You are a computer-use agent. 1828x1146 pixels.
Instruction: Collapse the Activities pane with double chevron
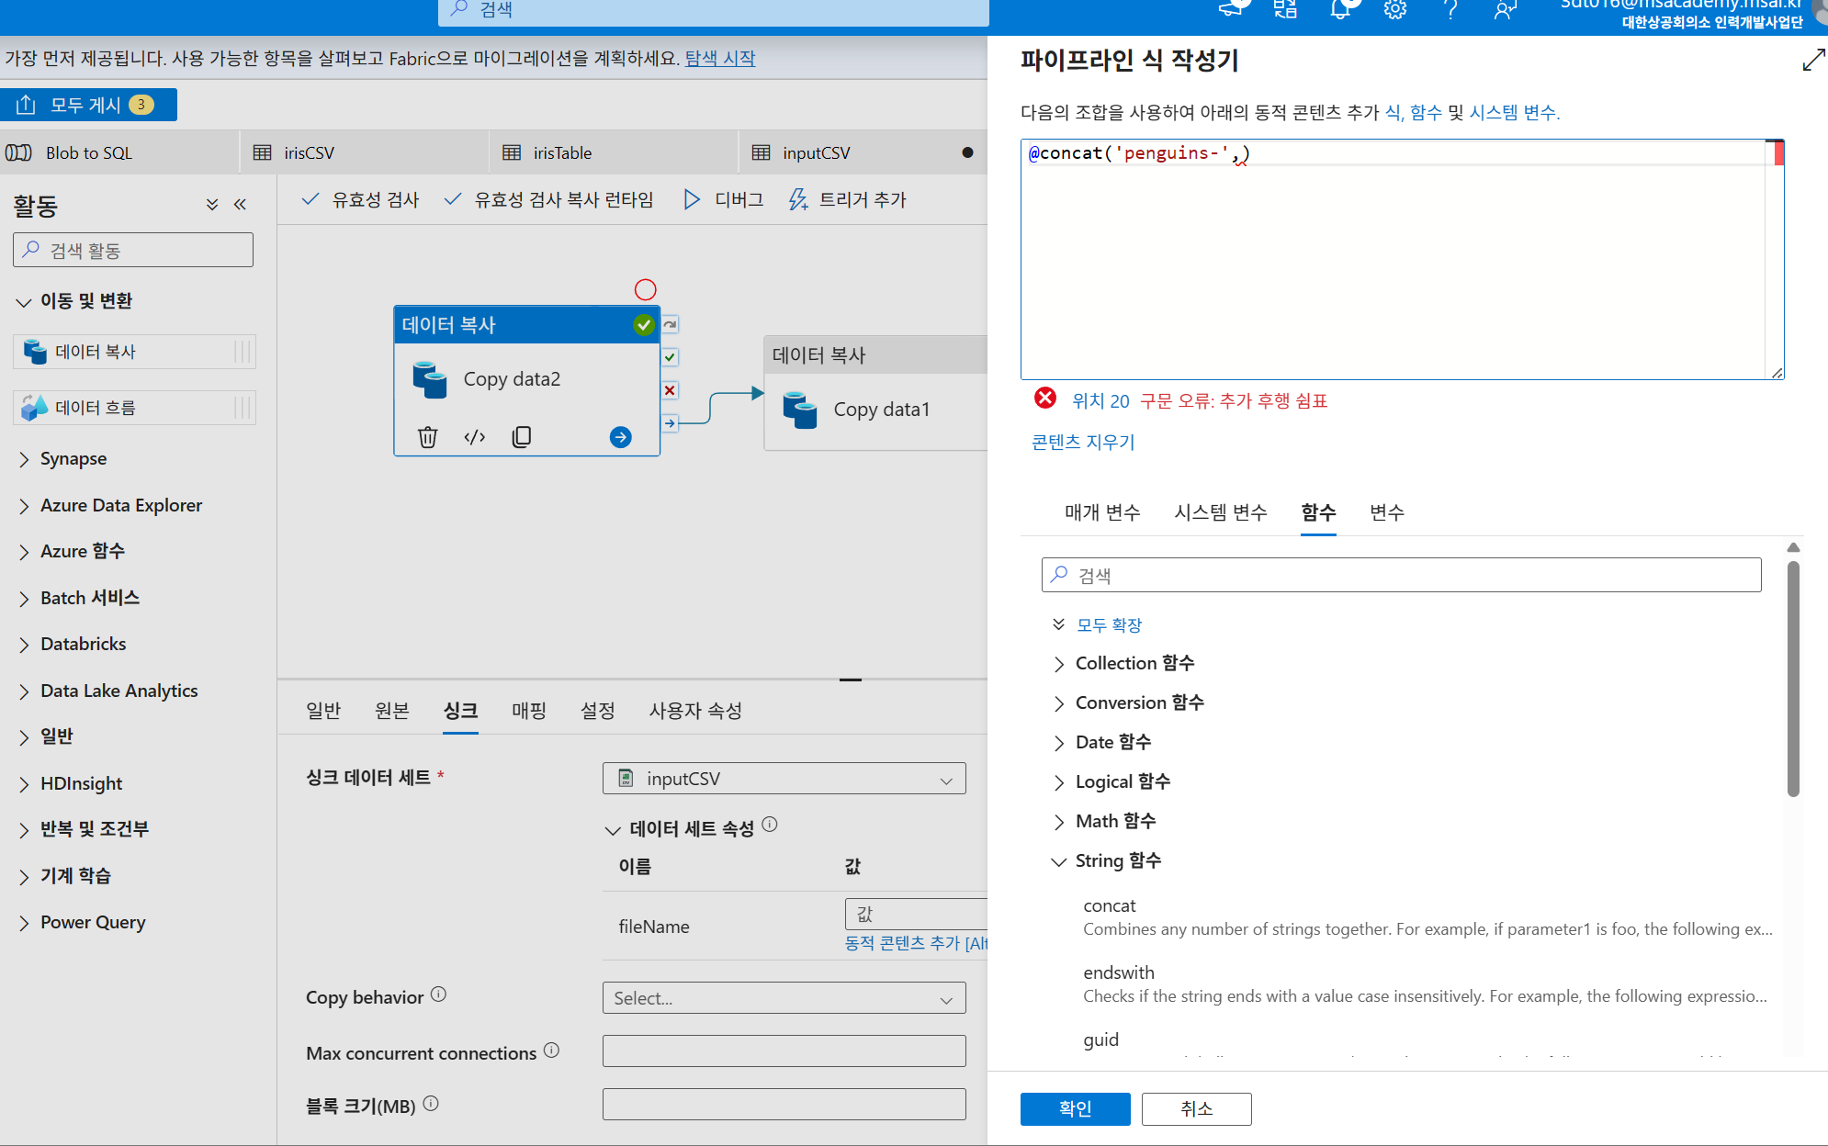[x=241, y=205]
